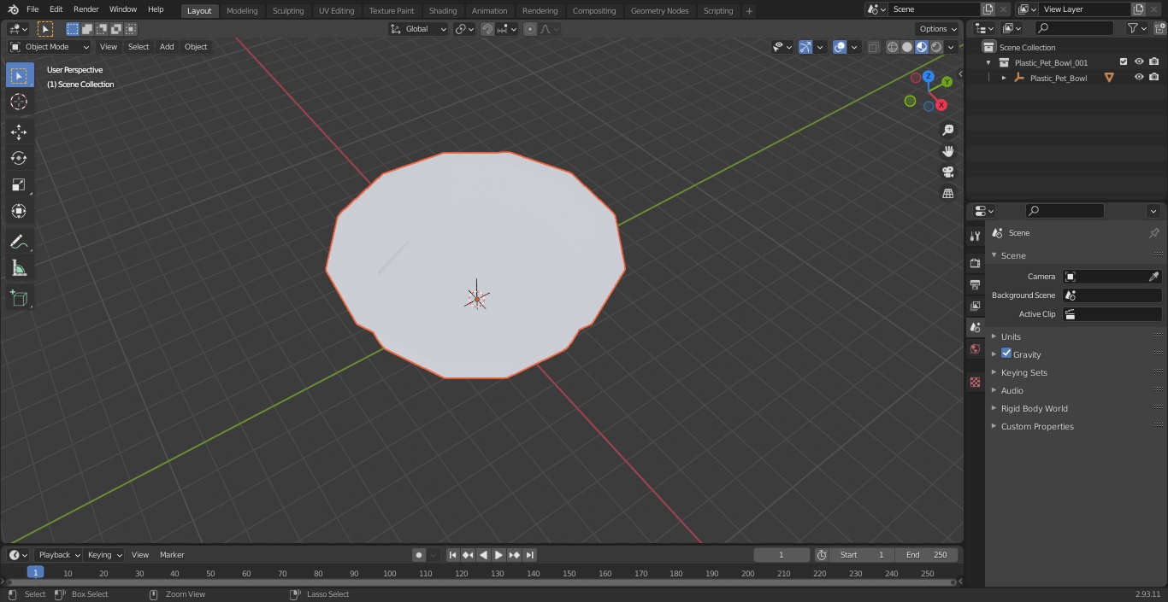Click the End frame value field
1168x602 pixels.
(926, 555)
